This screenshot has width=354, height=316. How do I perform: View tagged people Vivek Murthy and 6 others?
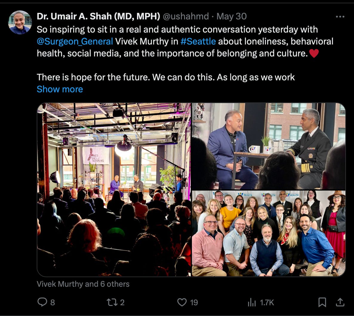click(x=83, y=284)
